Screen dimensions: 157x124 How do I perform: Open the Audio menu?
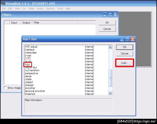point(40,9)
